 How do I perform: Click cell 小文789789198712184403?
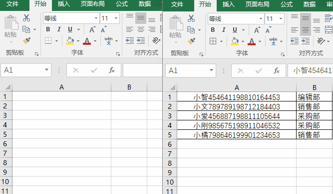237,106
